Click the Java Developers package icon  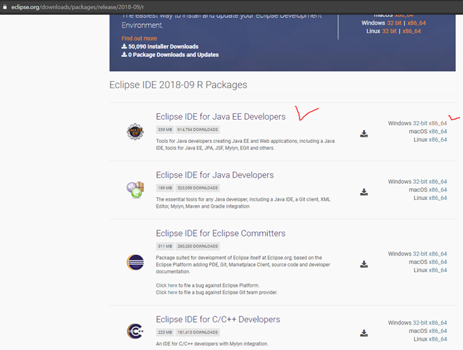point(135,189)
